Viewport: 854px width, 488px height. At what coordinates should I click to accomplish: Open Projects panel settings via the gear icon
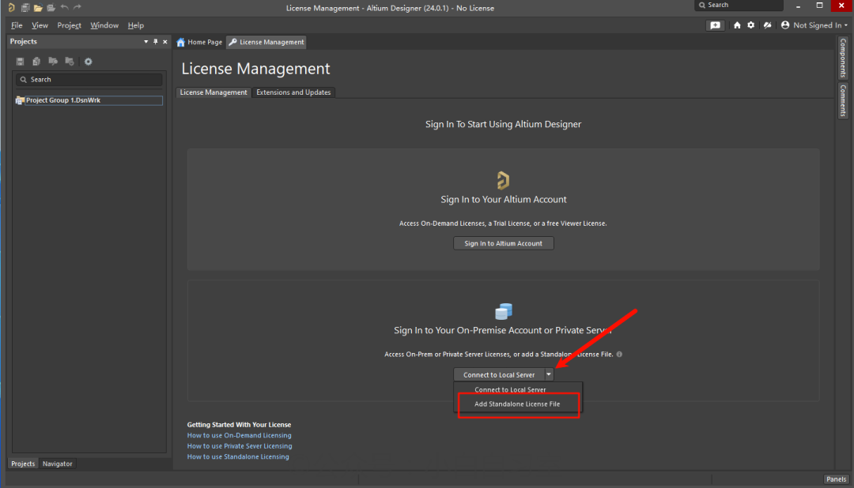[x=89, y=62]
